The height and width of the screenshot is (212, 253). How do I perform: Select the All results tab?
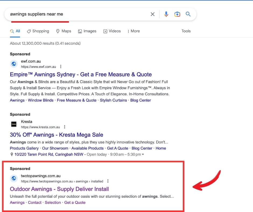(15, 31)
